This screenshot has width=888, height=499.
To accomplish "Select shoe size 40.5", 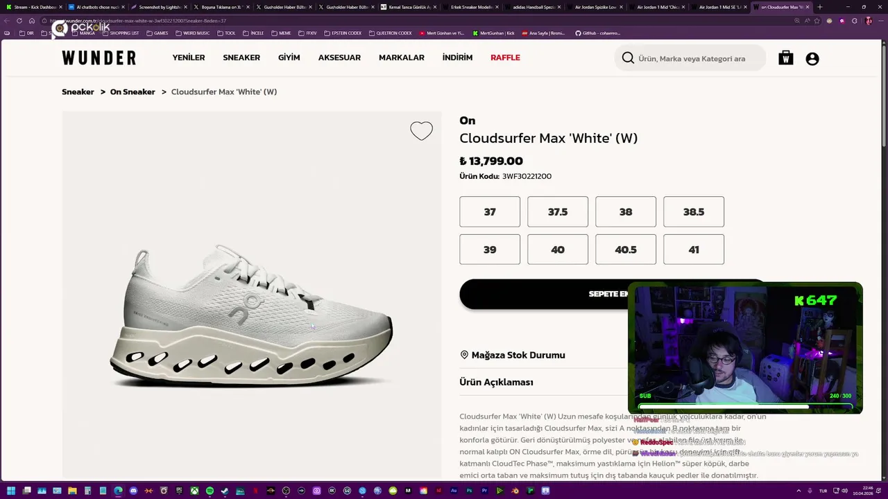I will click(x=626, y=249).
